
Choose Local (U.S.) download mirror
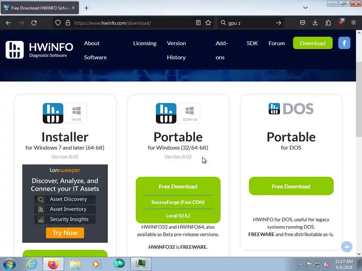click(x=178, y=216)
